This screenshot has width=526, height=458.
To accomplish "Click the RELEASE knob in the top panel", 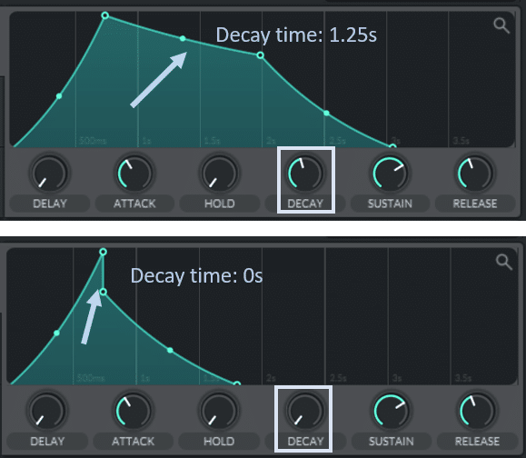I will 475,174.
